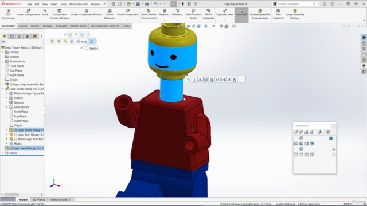The width and height of the screenshot is (367, 206).
Task: Open the Appearances color ball in the task pane
Action: click(x=364, y=66)
